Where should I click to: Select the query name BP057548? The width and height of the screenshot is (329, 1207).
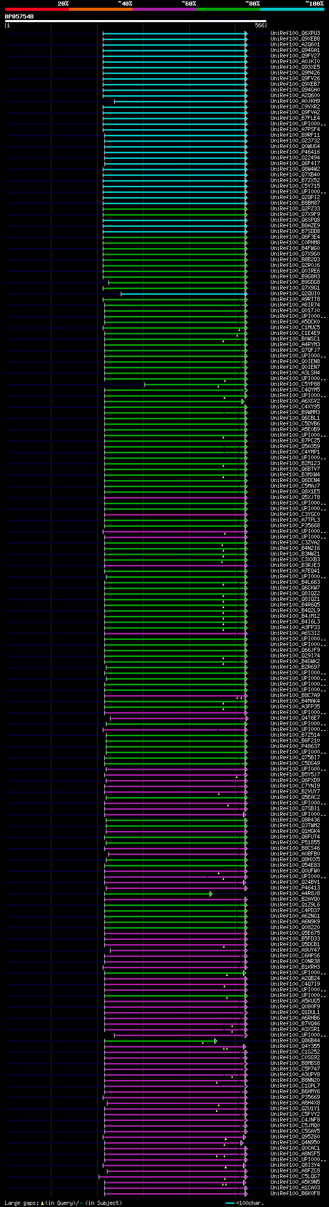coord(20,16)
